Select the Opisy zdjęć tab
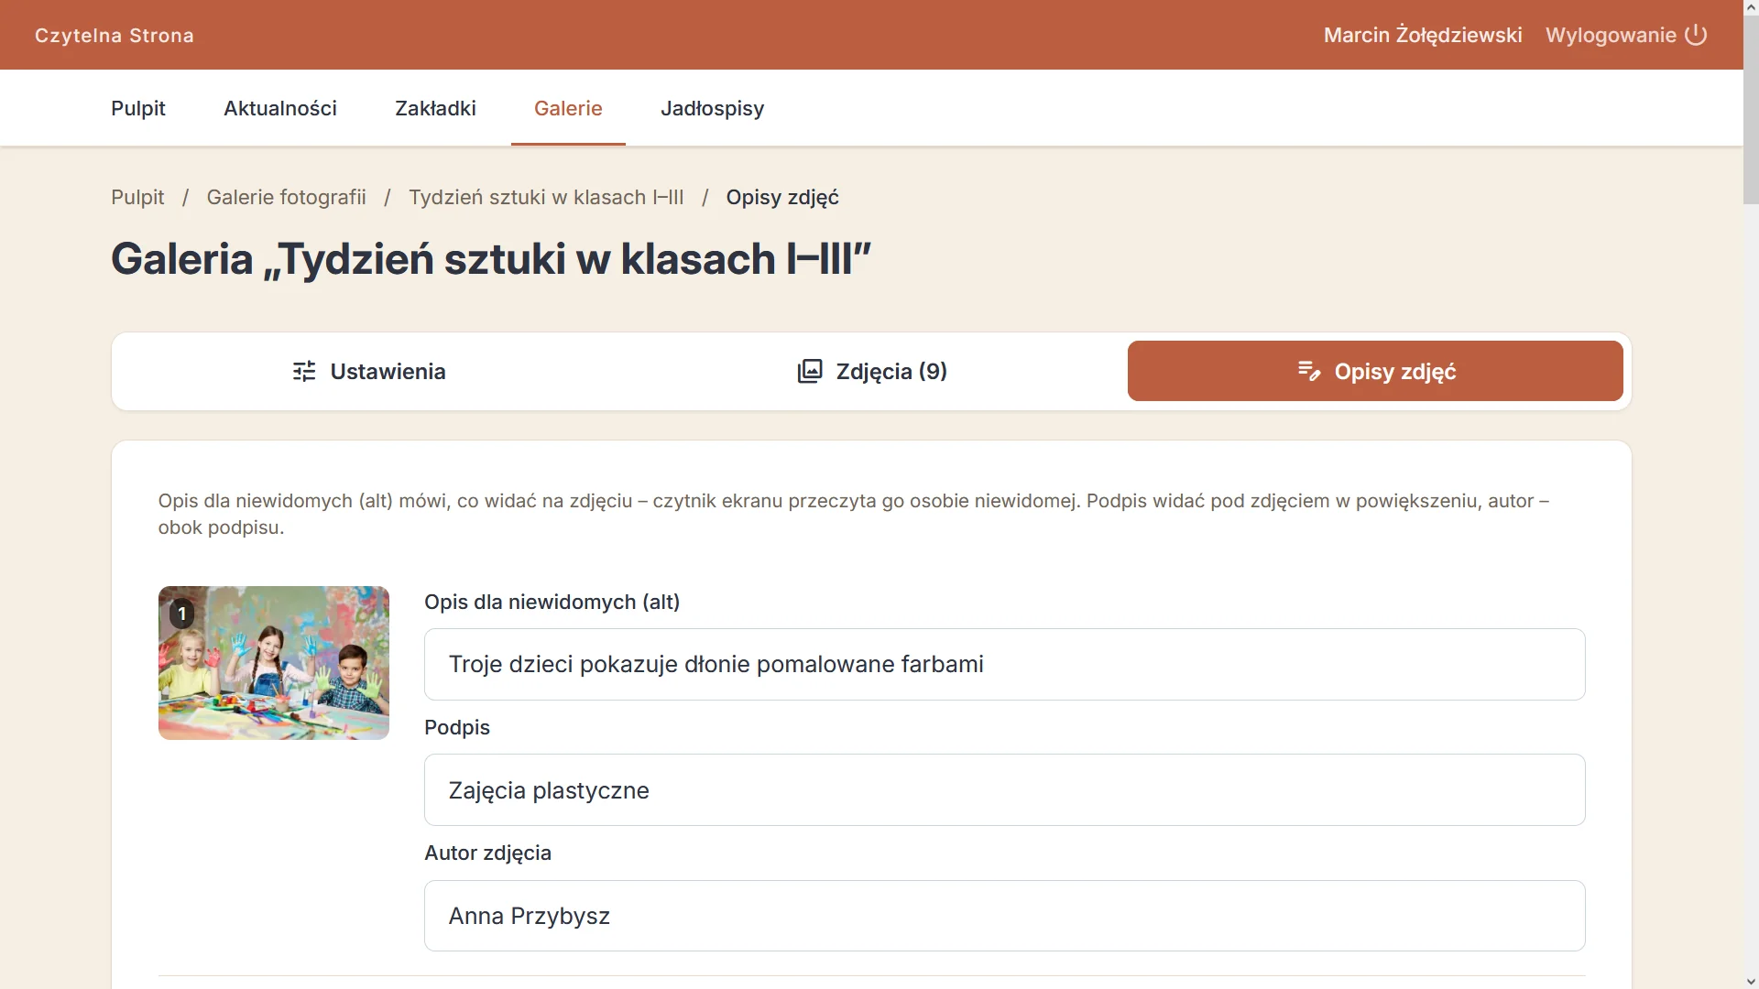Screen dimensions: 1759x989 tap(1375, 371)
